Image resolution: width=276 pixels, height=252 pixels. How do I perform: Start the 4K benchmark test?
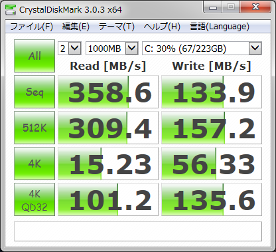tap(34, 164)
